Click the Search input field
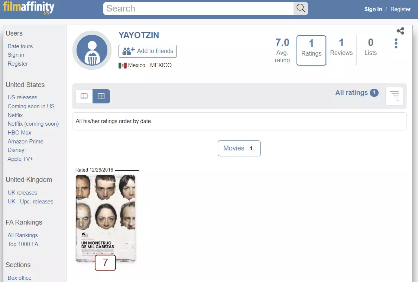 coord(199,9)
